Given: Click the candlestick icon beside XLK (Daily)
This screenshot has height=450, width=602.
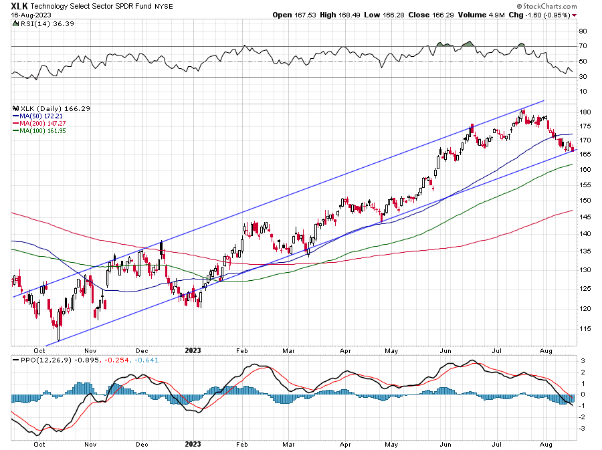Looking at the screenshot, I should (16, 108).
